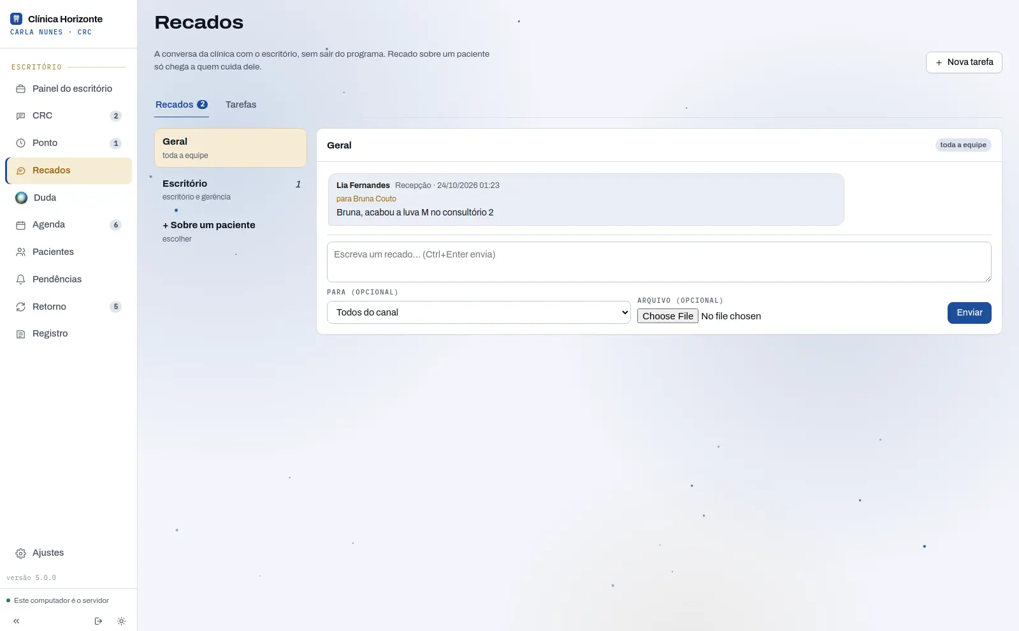Viewport: 1019px width, 631px height.
Task: Click the Pacientes people icon
Action: pyautogui.click(x=20, y=252)
